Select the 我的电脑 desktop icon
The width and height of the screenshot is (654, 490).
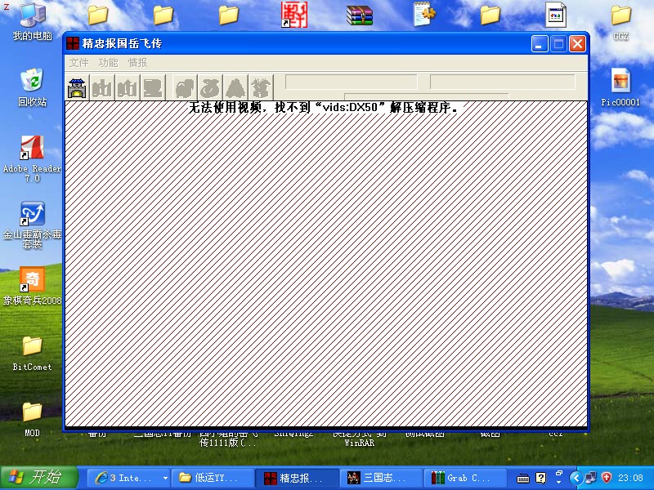pos(33,22)
